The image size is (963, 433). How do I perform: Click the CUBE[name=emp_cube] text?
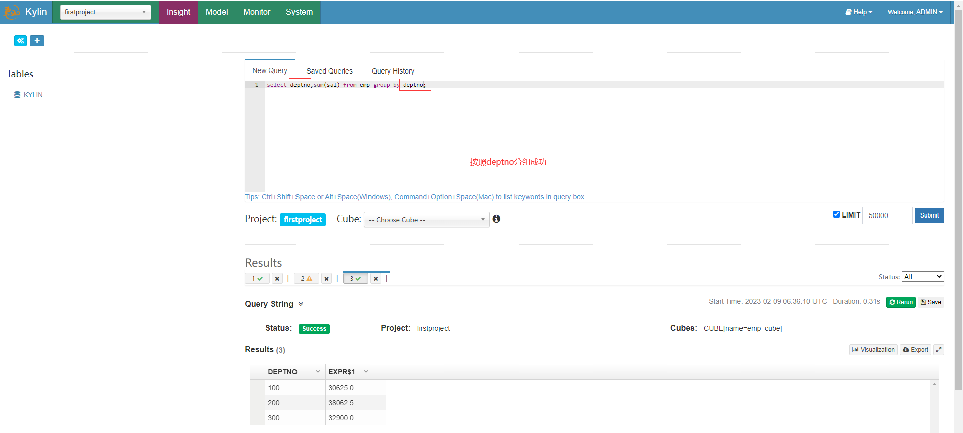click(743, 328)
